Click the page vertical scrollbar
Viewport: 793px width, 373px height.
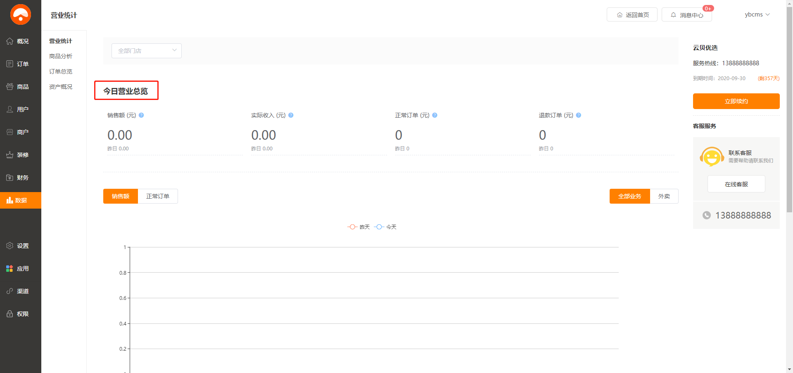[x=789, y=124]
